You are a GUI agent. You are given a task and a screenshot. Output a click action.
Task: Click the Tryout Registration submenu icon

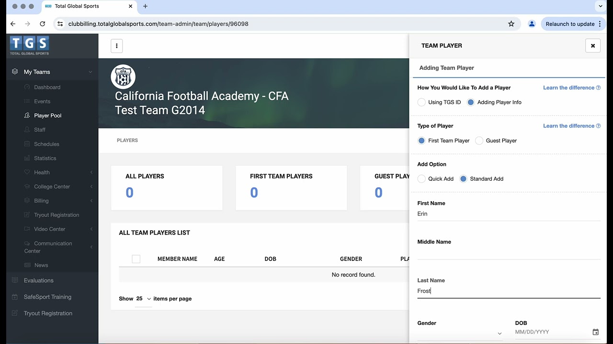click(x=27, y=215)
